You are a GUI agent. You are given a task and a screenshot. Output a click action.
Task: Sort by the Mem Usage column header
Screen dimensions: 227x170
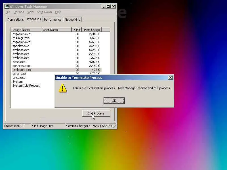point(92,30)
